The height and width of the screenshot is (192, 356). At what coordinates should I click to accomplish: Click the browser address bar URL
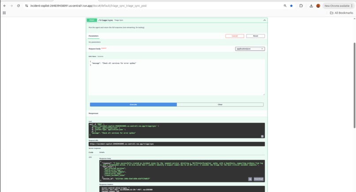(x=88, y=6)
